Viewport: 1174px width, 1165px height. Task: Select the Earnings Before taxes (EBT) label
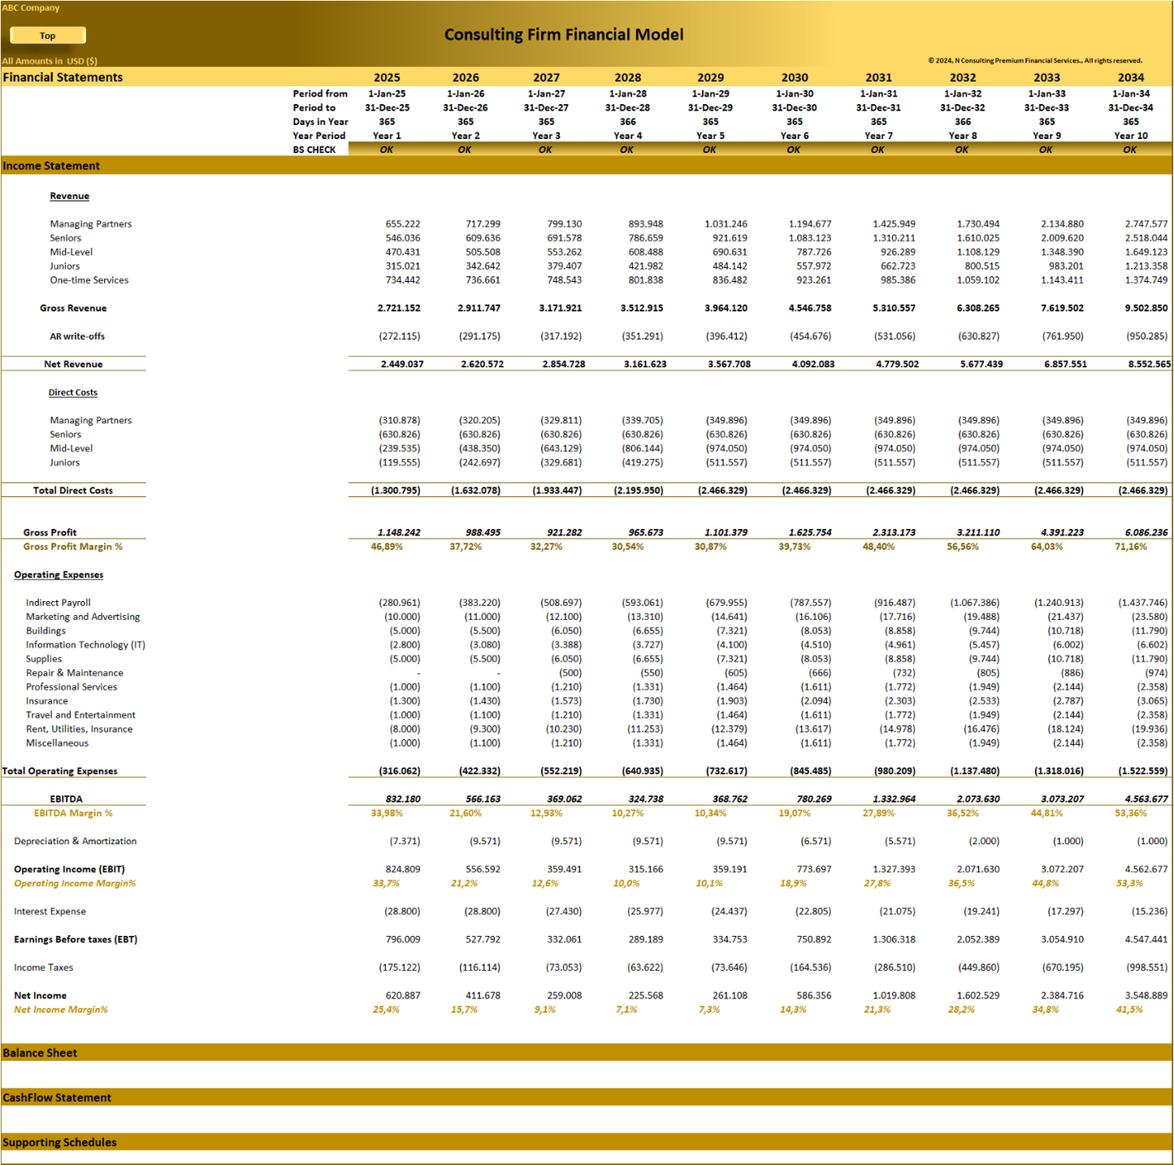point(76,940)
